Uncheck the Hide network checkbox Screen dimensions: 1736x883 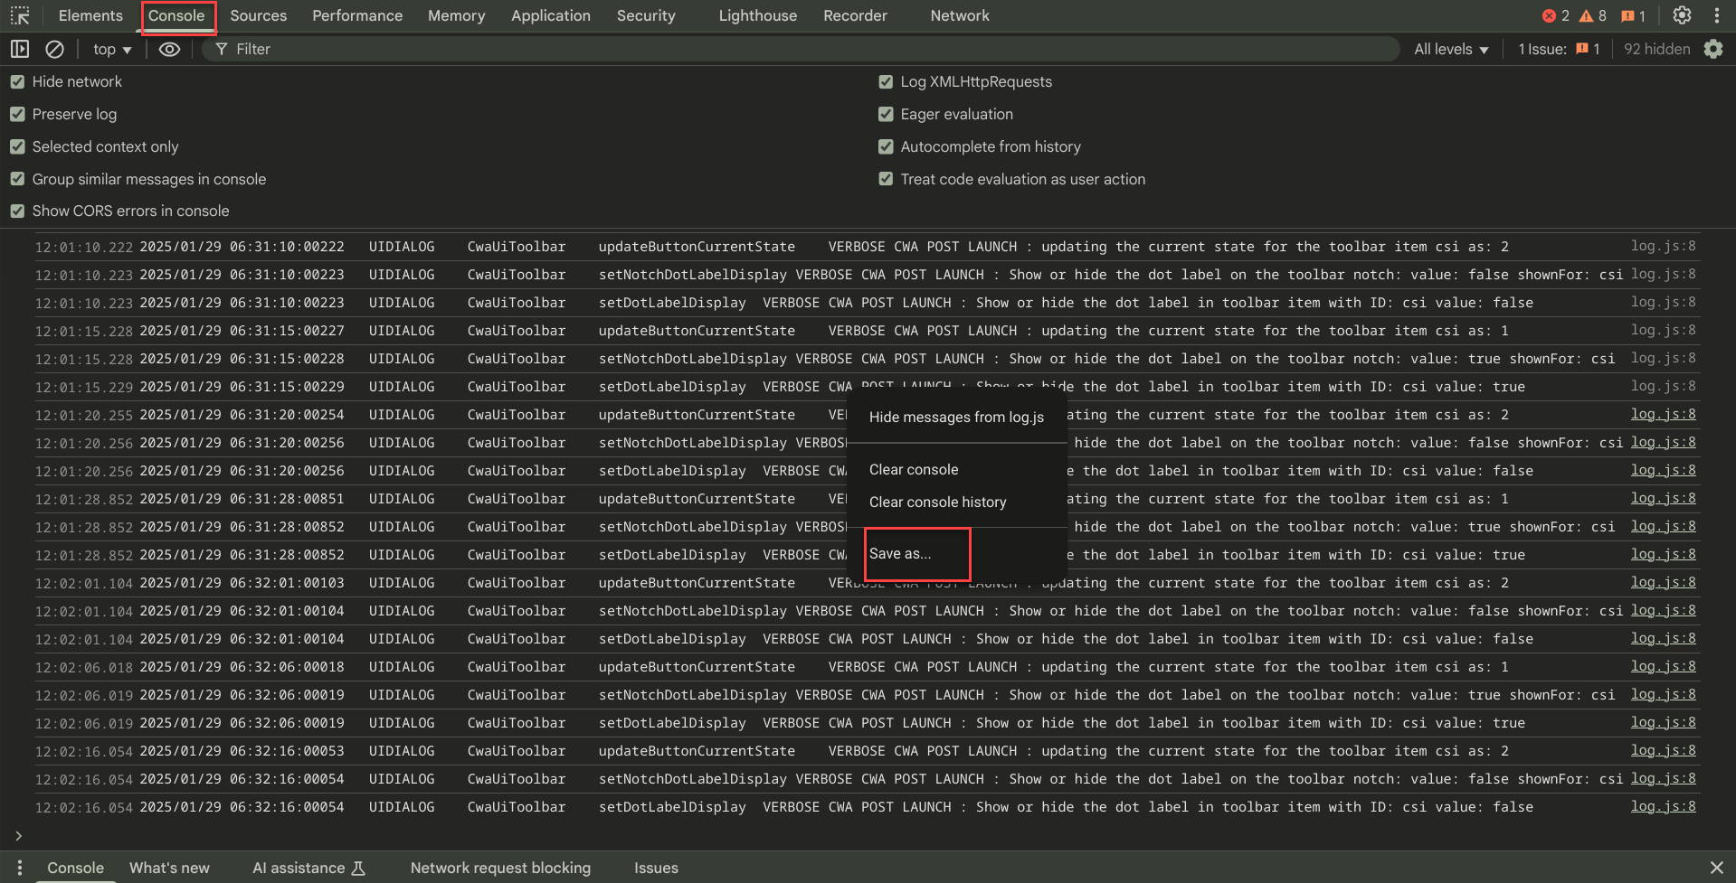pyautogui.click(x=17, y=81)
